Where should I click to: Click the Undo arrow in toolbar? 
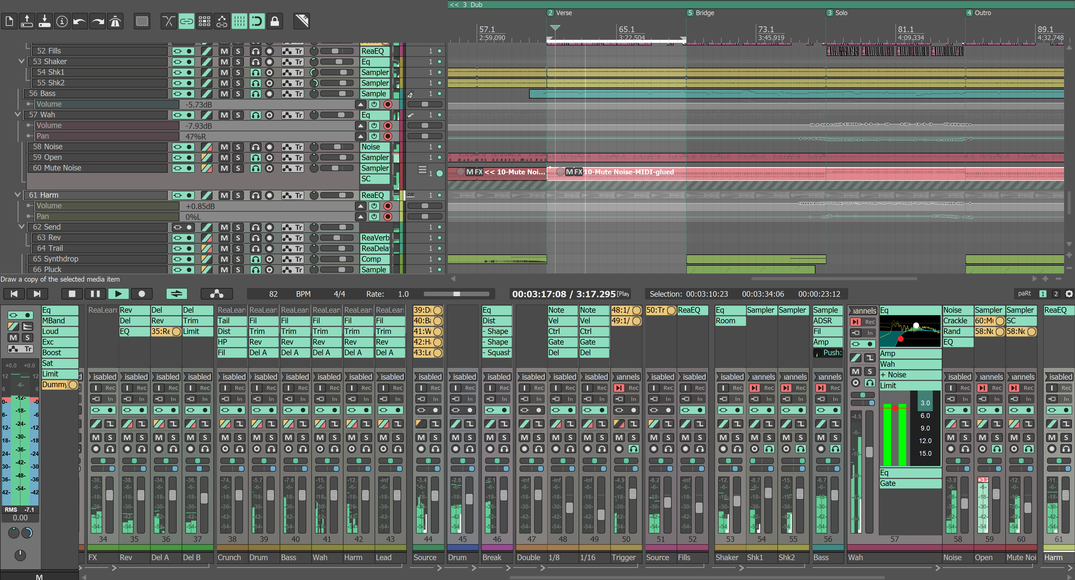pyautogui.click(x=79, y=21)
